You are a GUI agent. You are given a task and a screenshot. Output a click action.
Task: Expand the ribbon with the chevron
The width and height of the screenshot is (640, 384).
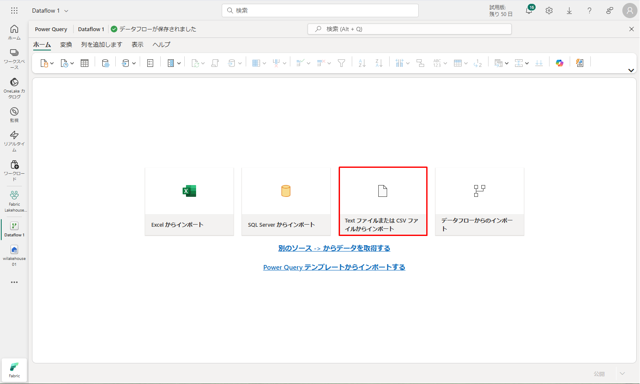[631, 70]
